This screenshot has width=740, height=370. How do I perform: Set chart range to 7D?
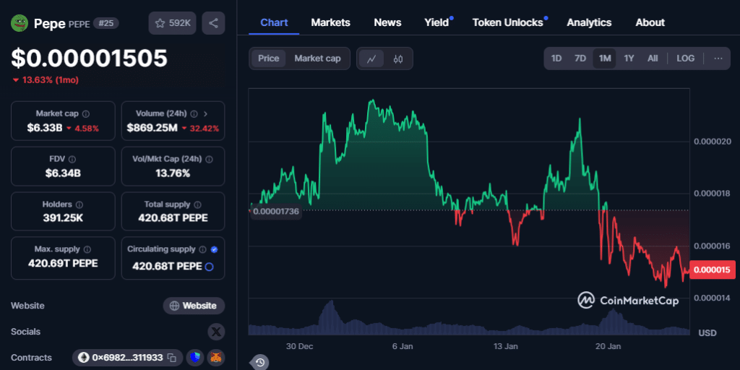580,59
